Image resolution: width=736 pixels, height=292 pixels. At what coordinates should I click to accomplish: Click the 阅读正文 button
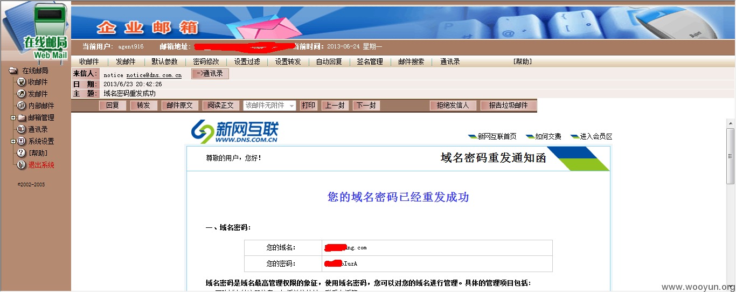pyautogui.click(x=221, y=106)
